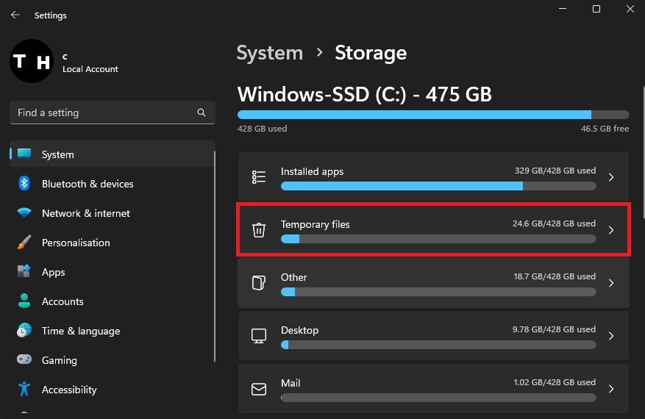Click the Gaming controller icon
Screen dimensions: 645x419
point(24,360)
